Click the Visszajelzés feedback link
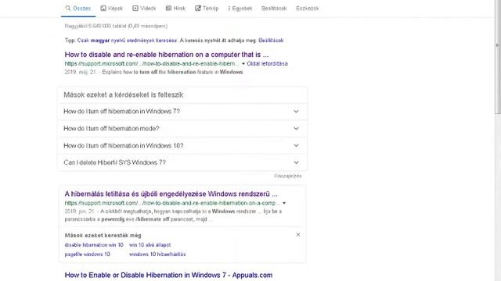The image size is (501, 281). coord(287,176)
